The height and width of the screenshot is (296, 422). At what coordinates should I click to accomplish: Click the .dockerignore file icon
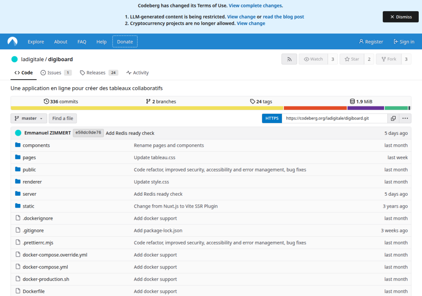pyautogui.click(x=18, y=218)
